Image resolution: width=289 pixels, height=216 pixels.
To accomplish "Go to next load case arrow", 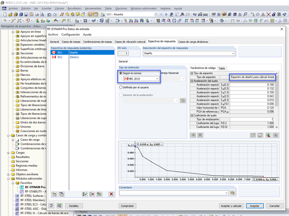I will [166, 14].
